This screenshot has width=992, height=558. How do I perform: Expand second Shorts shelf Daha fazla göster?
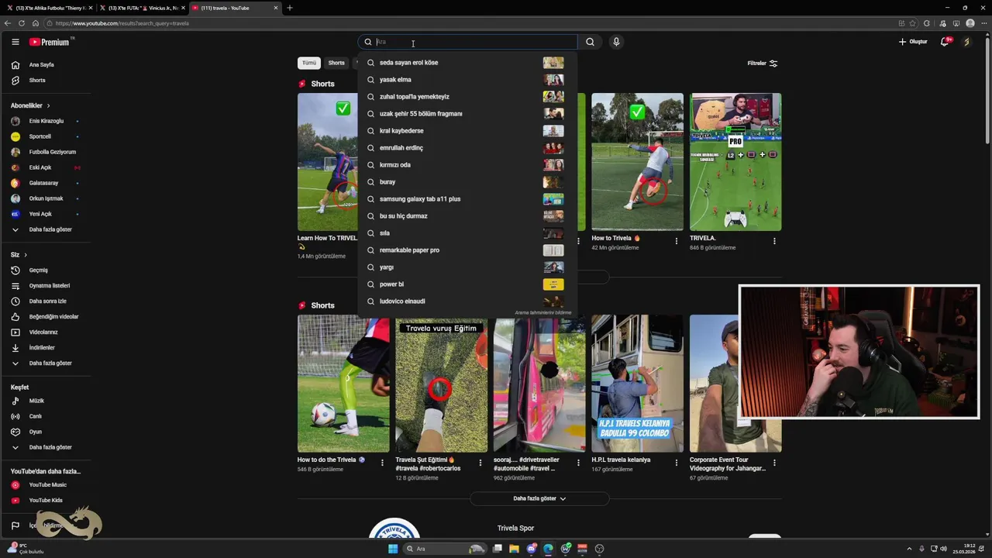[539, 499]
